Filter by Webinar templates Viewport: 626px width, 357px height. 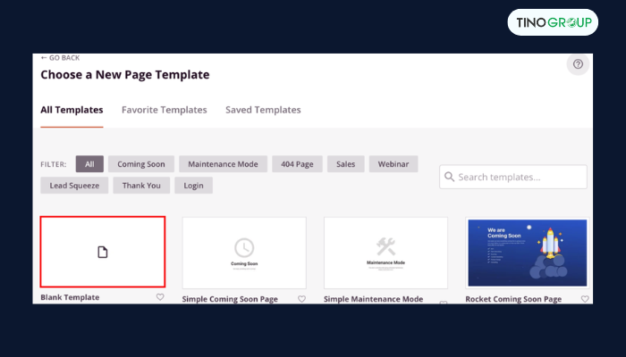[393, 164]
